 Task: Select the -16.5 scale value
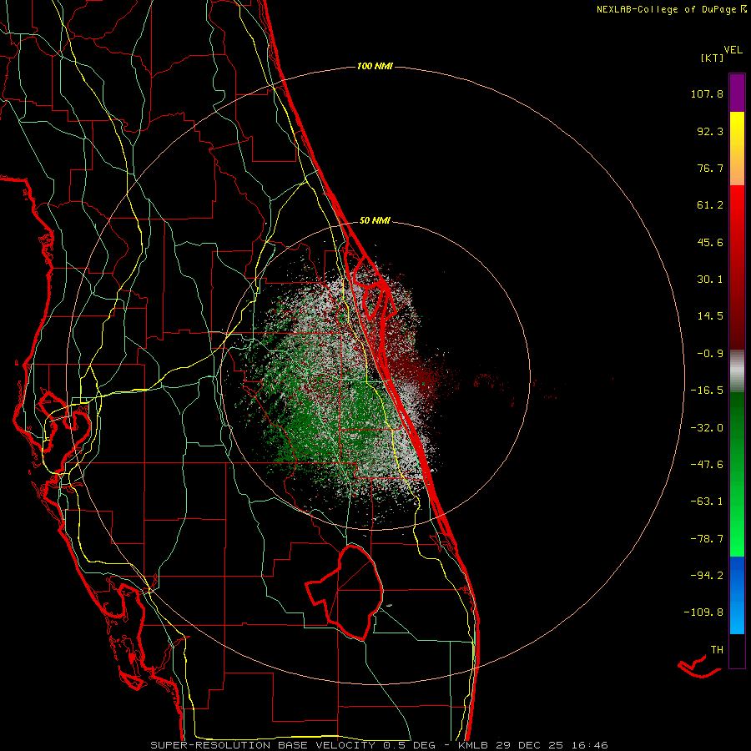click(x=707, y=391)
